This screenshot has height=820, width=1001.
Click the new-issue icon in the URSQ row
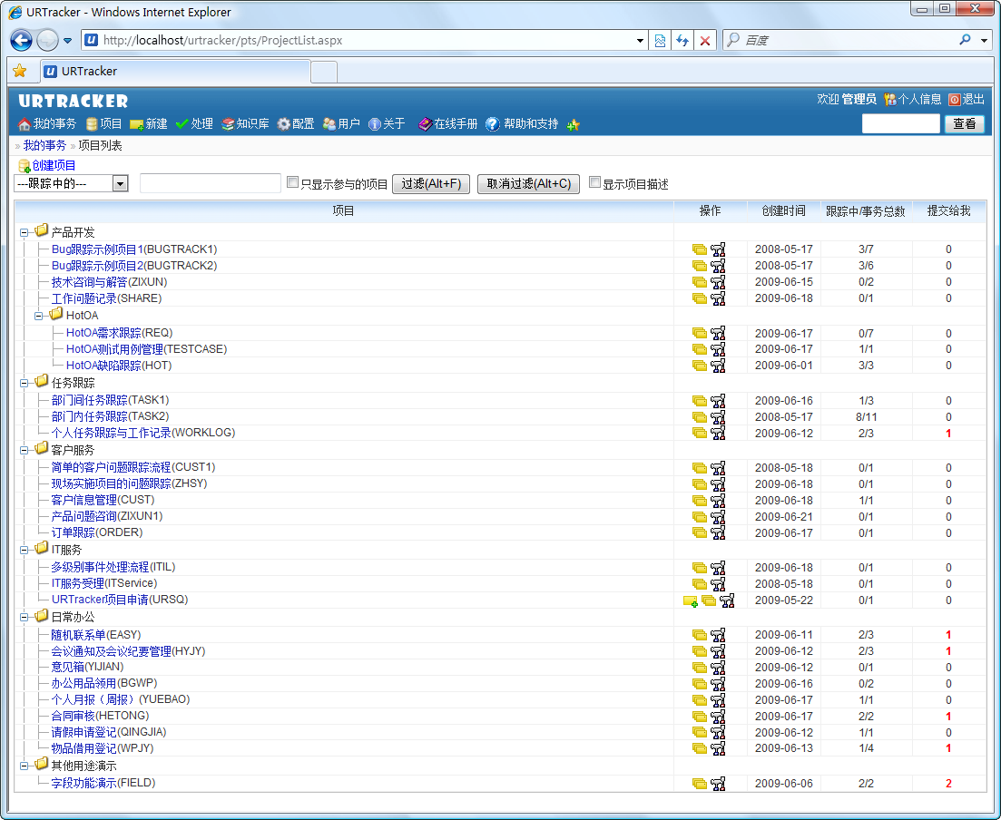[690, 600]
